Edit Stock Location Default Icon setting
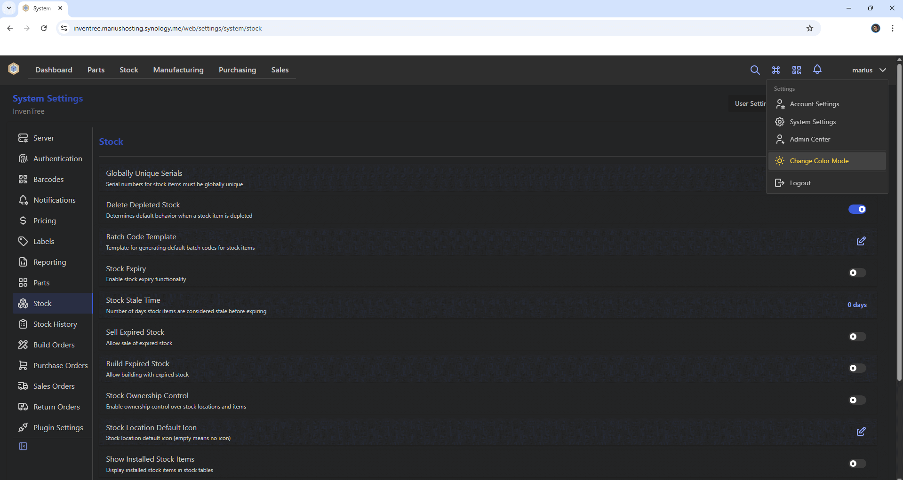This screenshot has width=903, height=480. (x=861, y=432)
